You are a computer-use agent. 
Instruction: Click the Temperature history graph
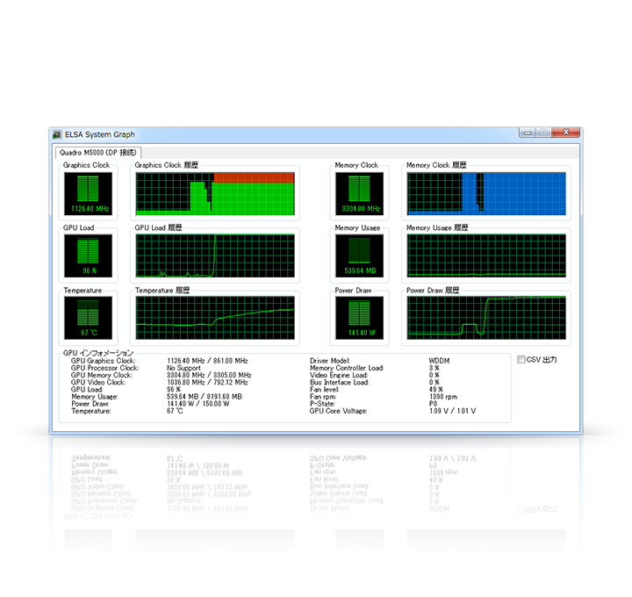tap(215, 318)
